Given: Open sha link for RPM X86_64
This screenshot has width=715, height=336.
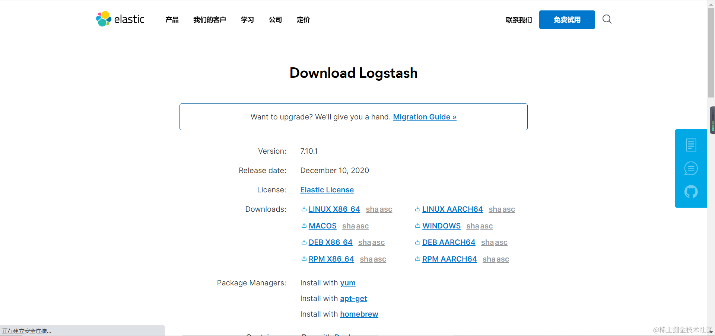Looking at the screenshot, I should [x=366, y=259].
